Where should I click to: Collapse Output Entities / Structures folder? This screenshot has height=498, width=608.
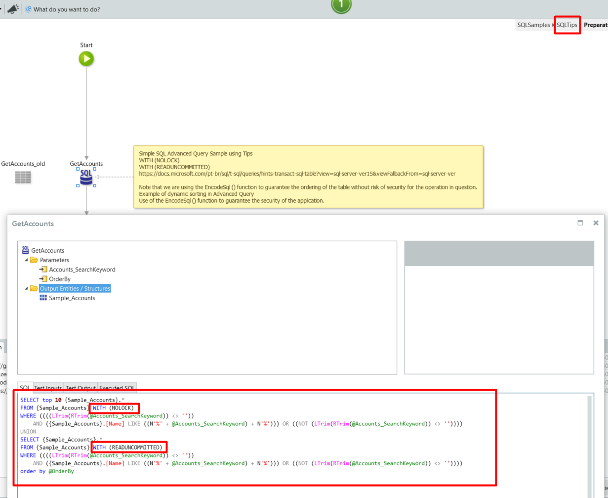(26, 288)
